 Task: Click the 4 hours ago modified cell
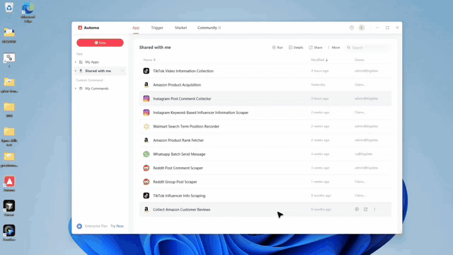pyautogui.click(x=319, y=71)
